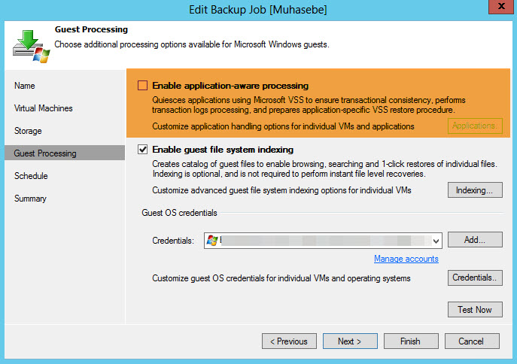Open the Summary step
The height and width of the screenshot is (364, 517).
[30, 199]
